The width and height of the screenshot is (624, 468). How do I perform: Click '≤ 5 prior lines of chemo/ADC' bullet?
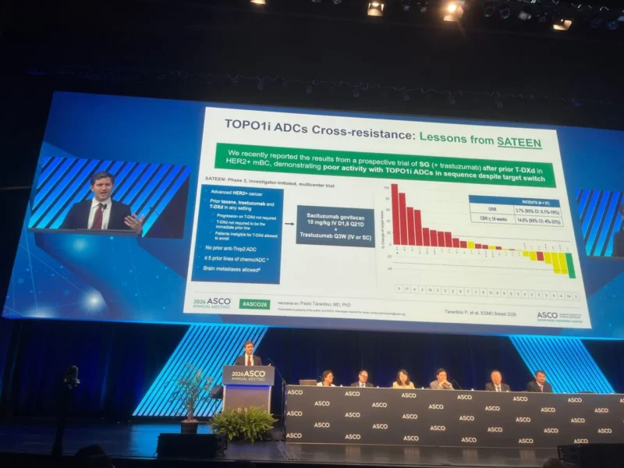pyautogui.click(x=236, y=259)
